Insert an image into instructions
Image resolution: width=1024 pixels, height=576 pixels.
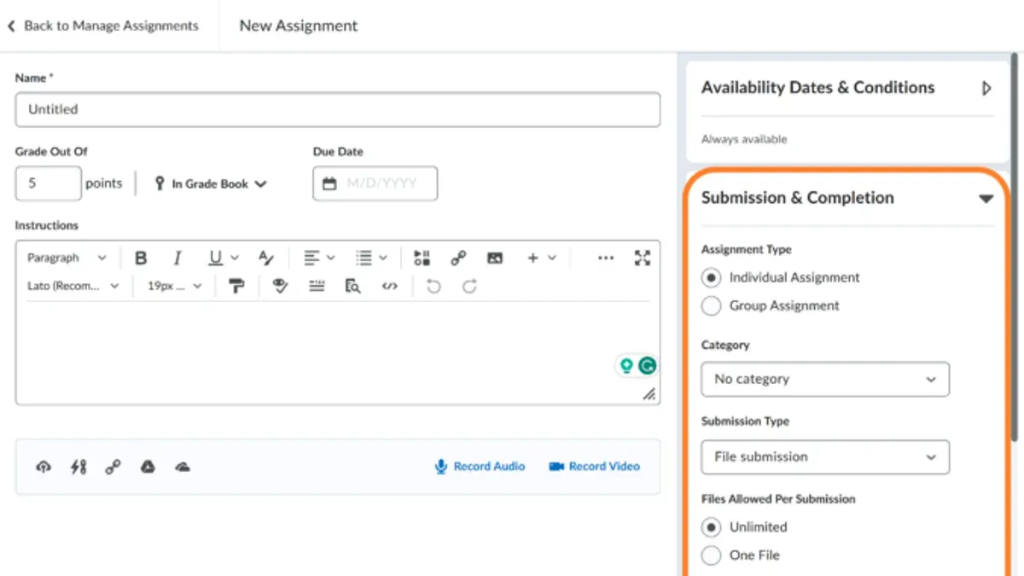495,258
